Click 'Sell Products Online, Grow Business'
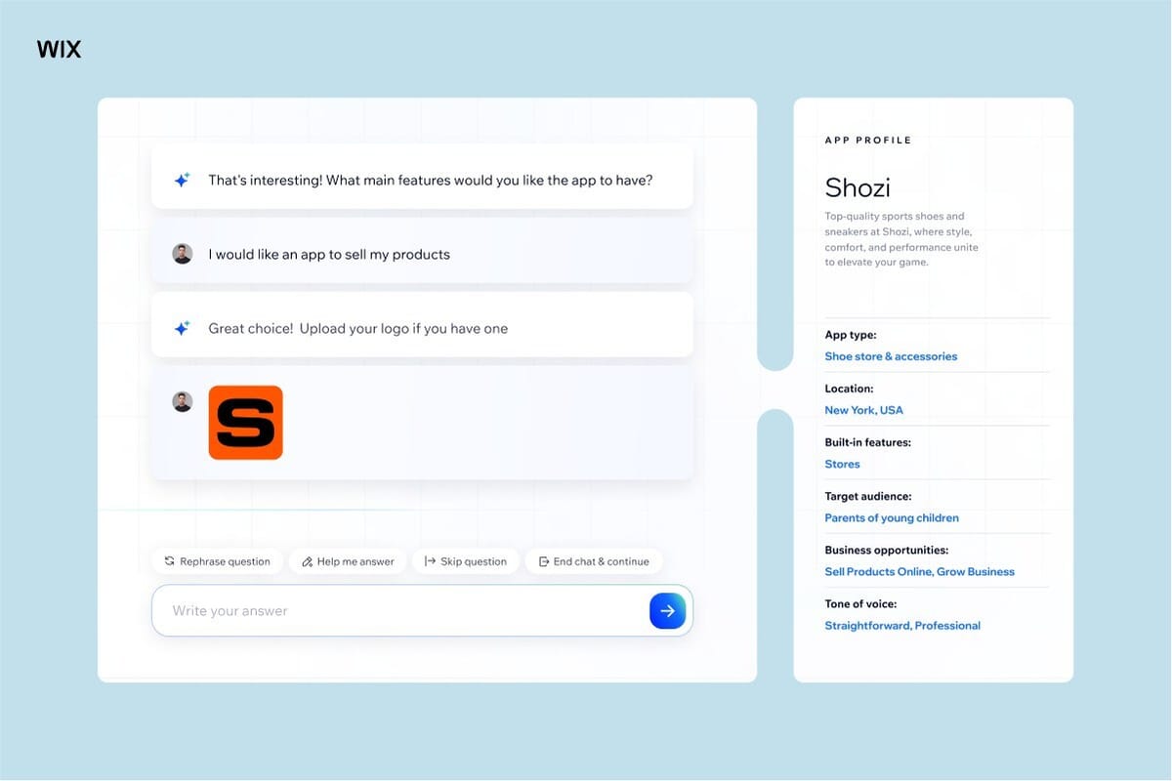This screenshot has height=781, width=1172. tap(919, 571)
